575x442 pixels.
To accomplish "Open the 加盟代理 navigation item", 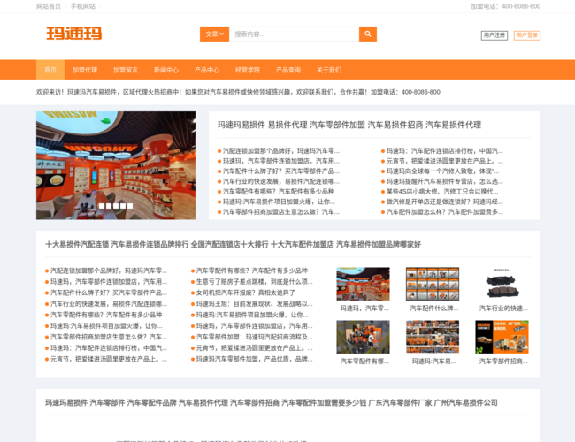I will pos(85,70).
